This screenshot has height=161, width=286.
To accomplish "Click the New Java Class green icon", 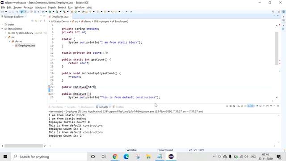I will 76,12.
